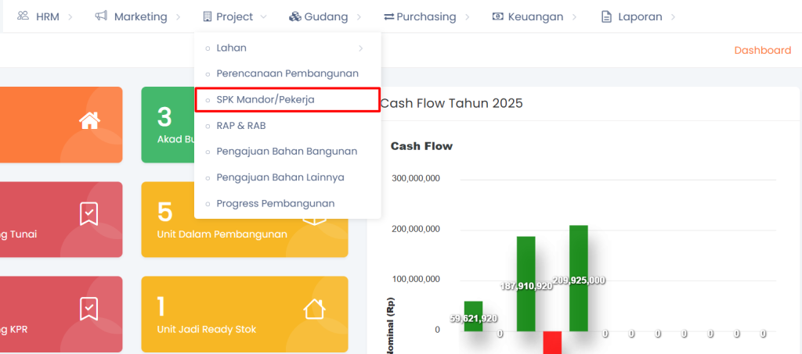
Task: Select Progress Pembangunan menu item
Action: click(x=276, y=203)
